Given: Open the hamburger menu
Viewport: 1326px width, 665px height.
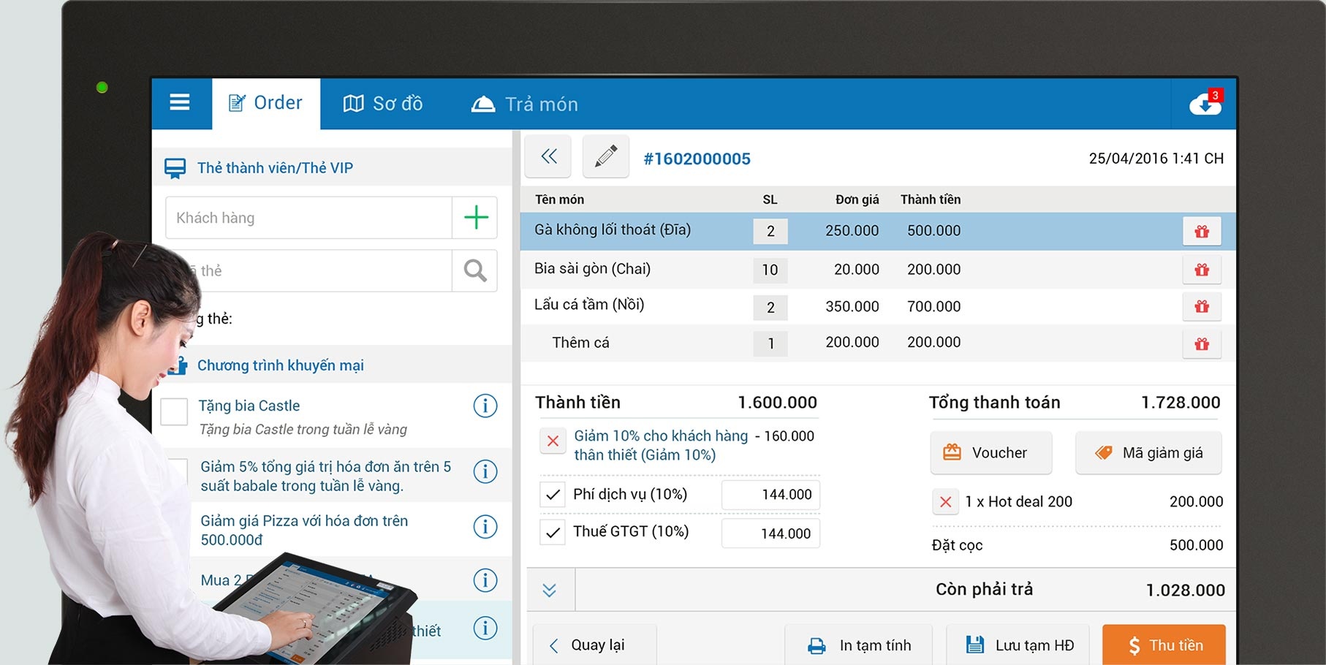Looking at the screenshot, I should click(180, 103).
